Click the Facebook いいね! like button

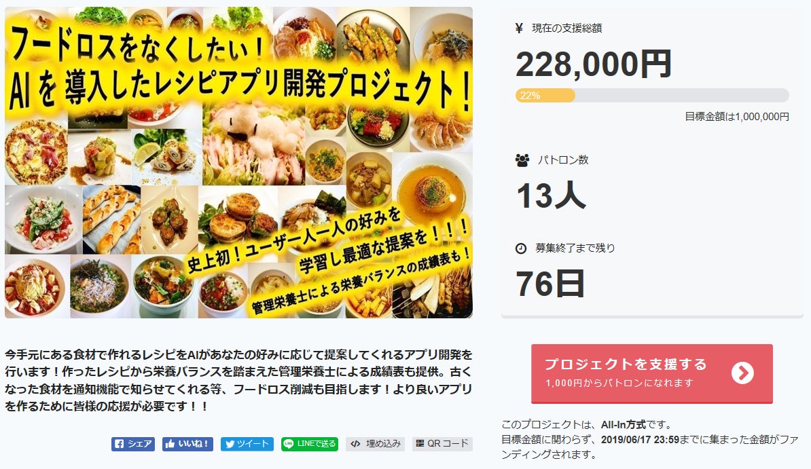pyautogui.click(x=187, y=444)
